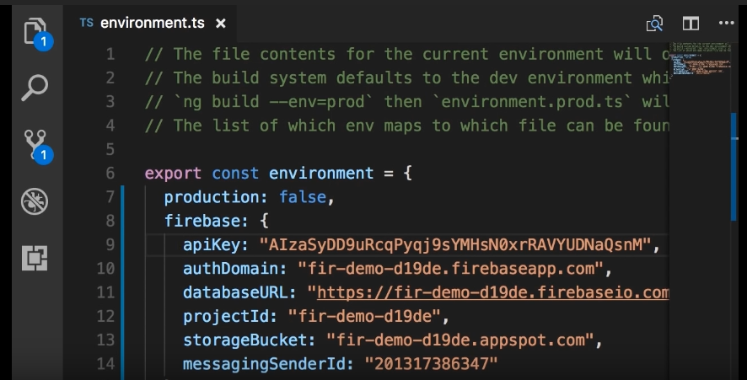This screenshot has width=747, height=380.
Task: Split the editor with the split icon
Action: click(691, 24)
